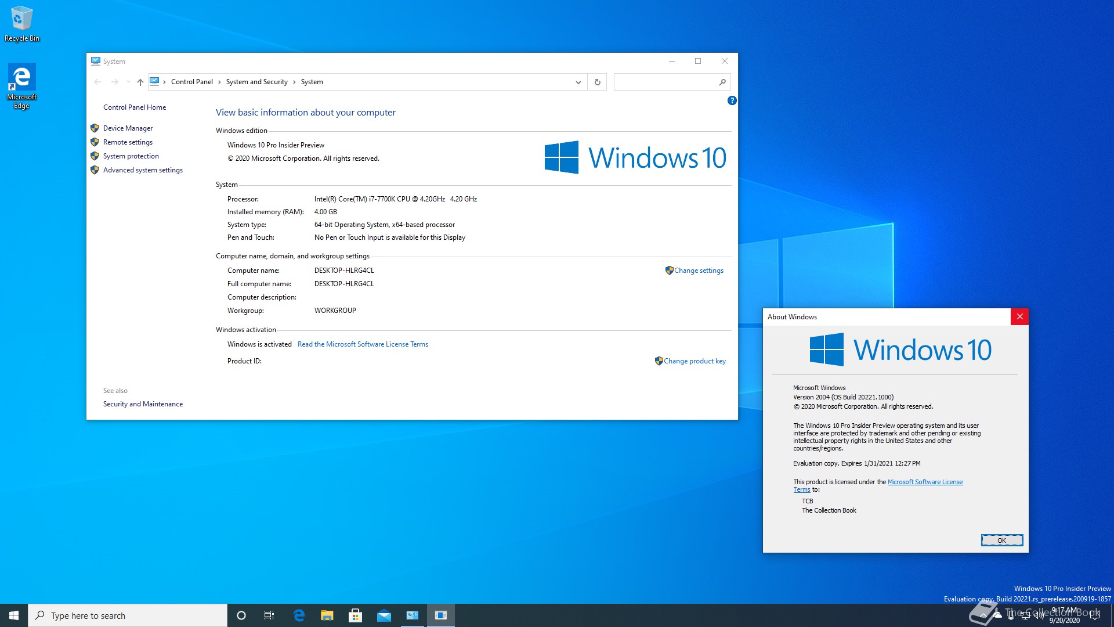Select the computer name DESKTOP-HLRG4CL value
Viewport: 1114px width, 627px height.
point(344,271)
